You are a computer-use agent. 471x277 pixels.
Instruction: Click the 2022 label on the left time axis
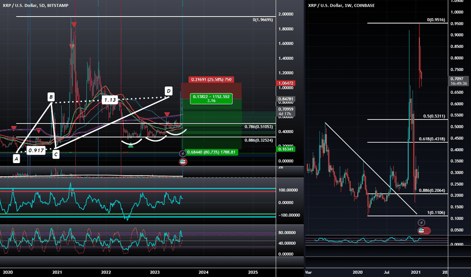click(106, 272)
